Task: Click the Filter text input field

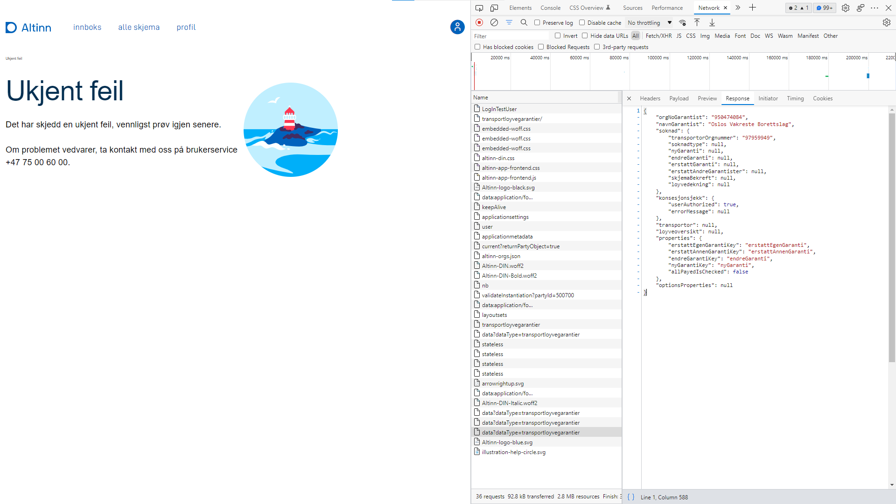Action: click(x=511, y=36)
